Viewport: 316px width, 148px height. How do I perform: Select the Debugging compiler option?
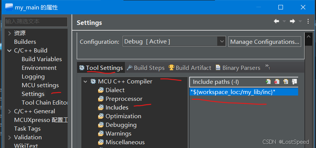[x=121, y=125]
